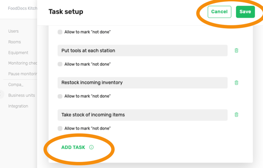The image size is (263, 168).
Task: Delete the "Put tools at each station" task
Action: coord(236,50)
